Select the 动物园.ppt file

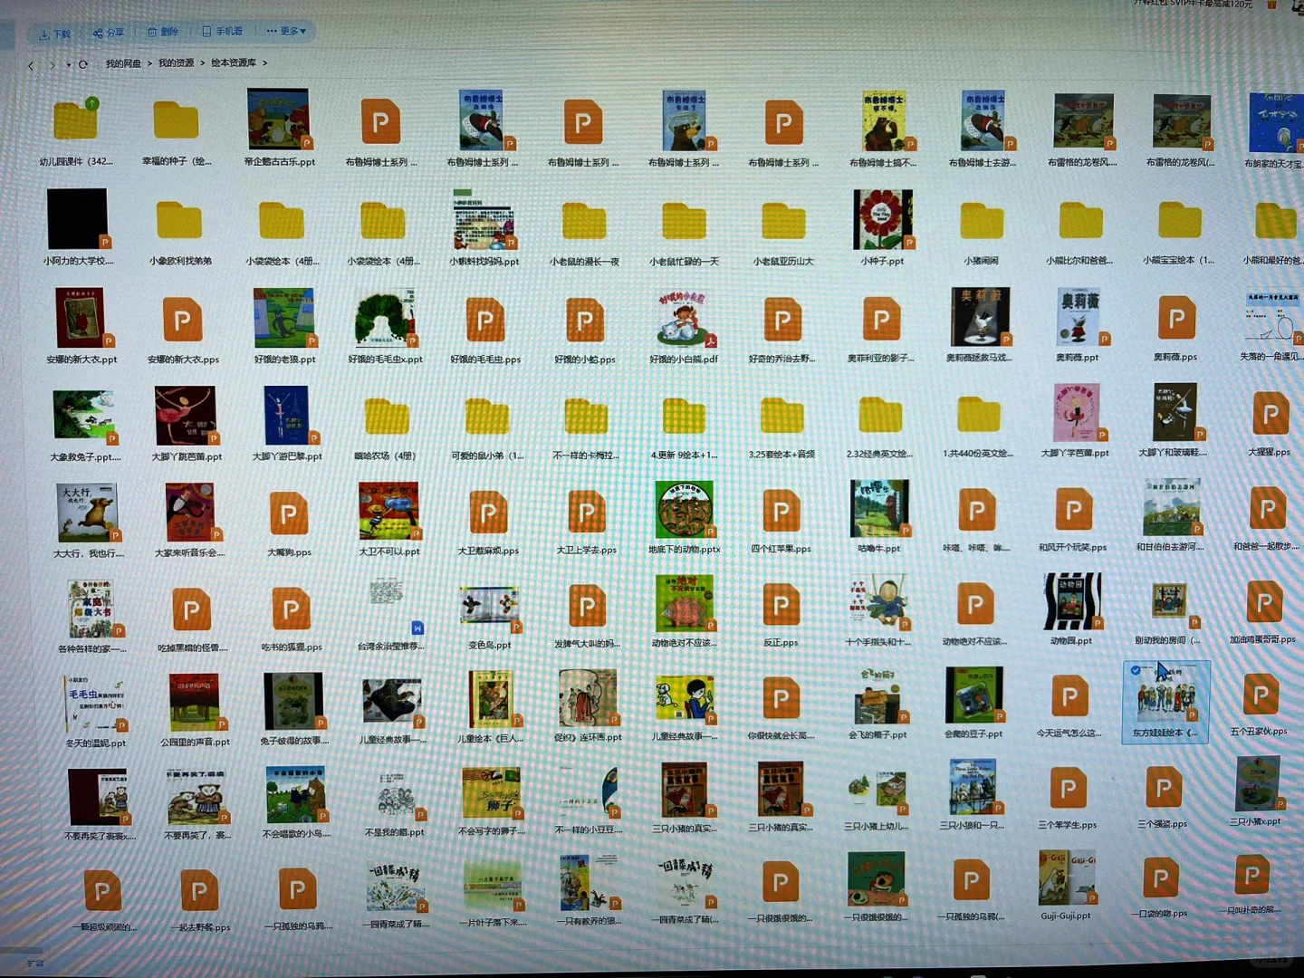click(1073, 601)
